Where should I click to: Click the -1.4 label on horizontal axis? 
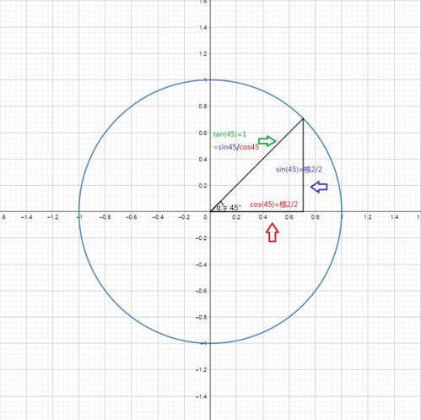[x=27, y=217]
